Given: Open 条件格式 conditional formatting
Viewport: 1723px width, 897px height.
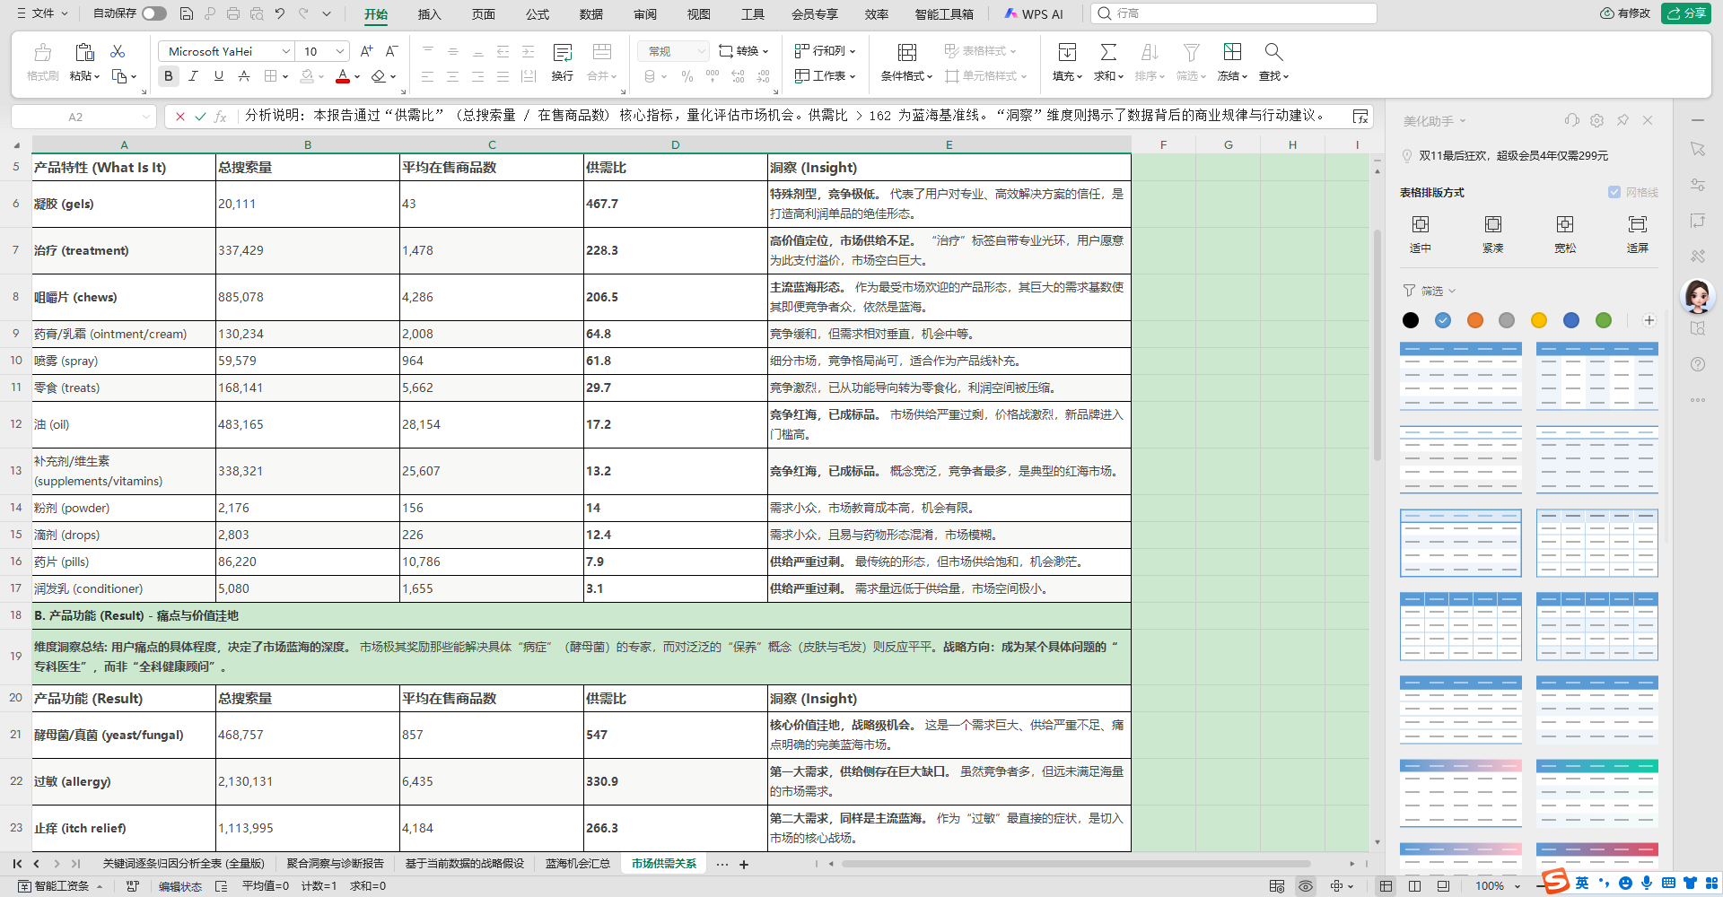Looking at the screenshot, I should [x=906, y=53].
